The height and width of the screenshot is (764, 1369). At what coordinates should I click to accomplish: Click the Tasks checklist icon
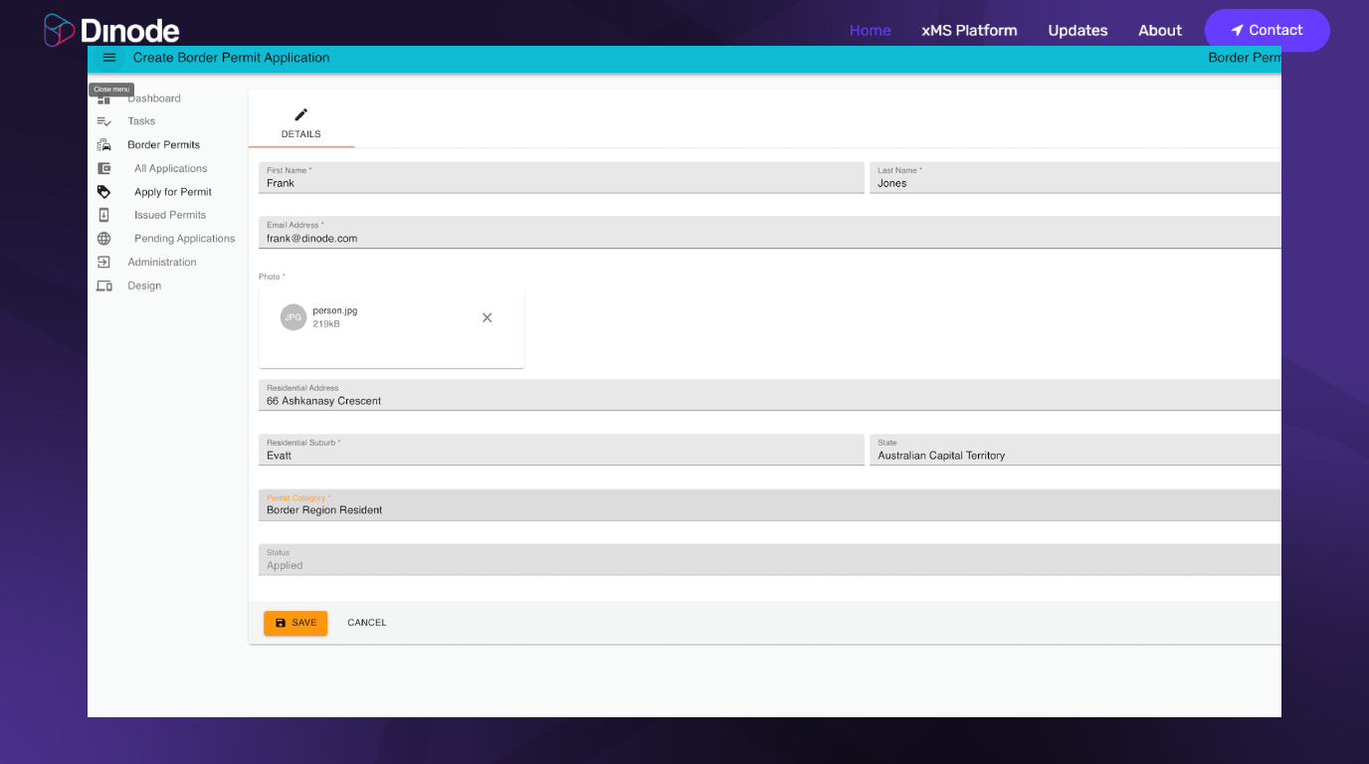pos(104,120)
